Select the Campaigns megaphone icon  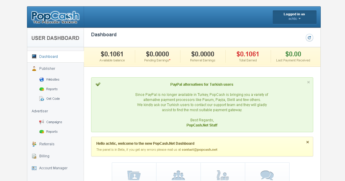coord(41,122)
